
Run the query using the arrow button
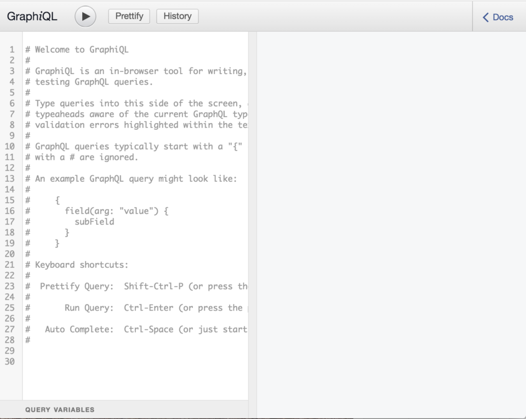coord(85,16)
